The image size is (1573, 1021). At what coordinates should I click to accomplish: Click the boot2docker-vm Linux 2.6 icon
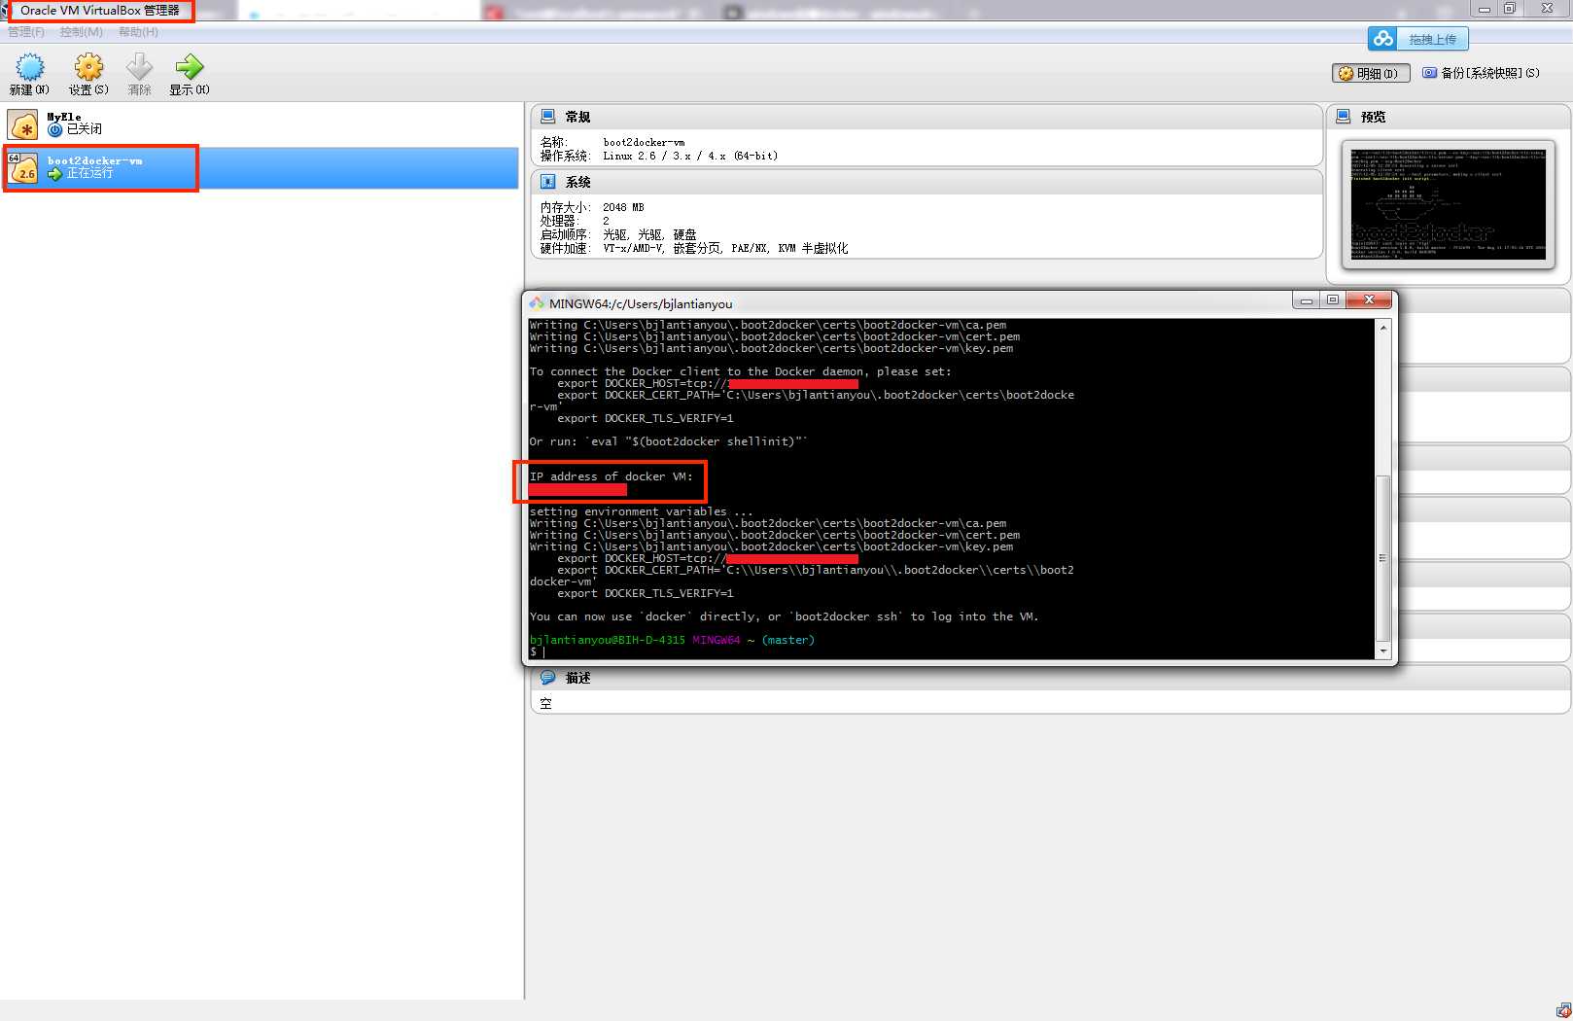pos(22,168)
